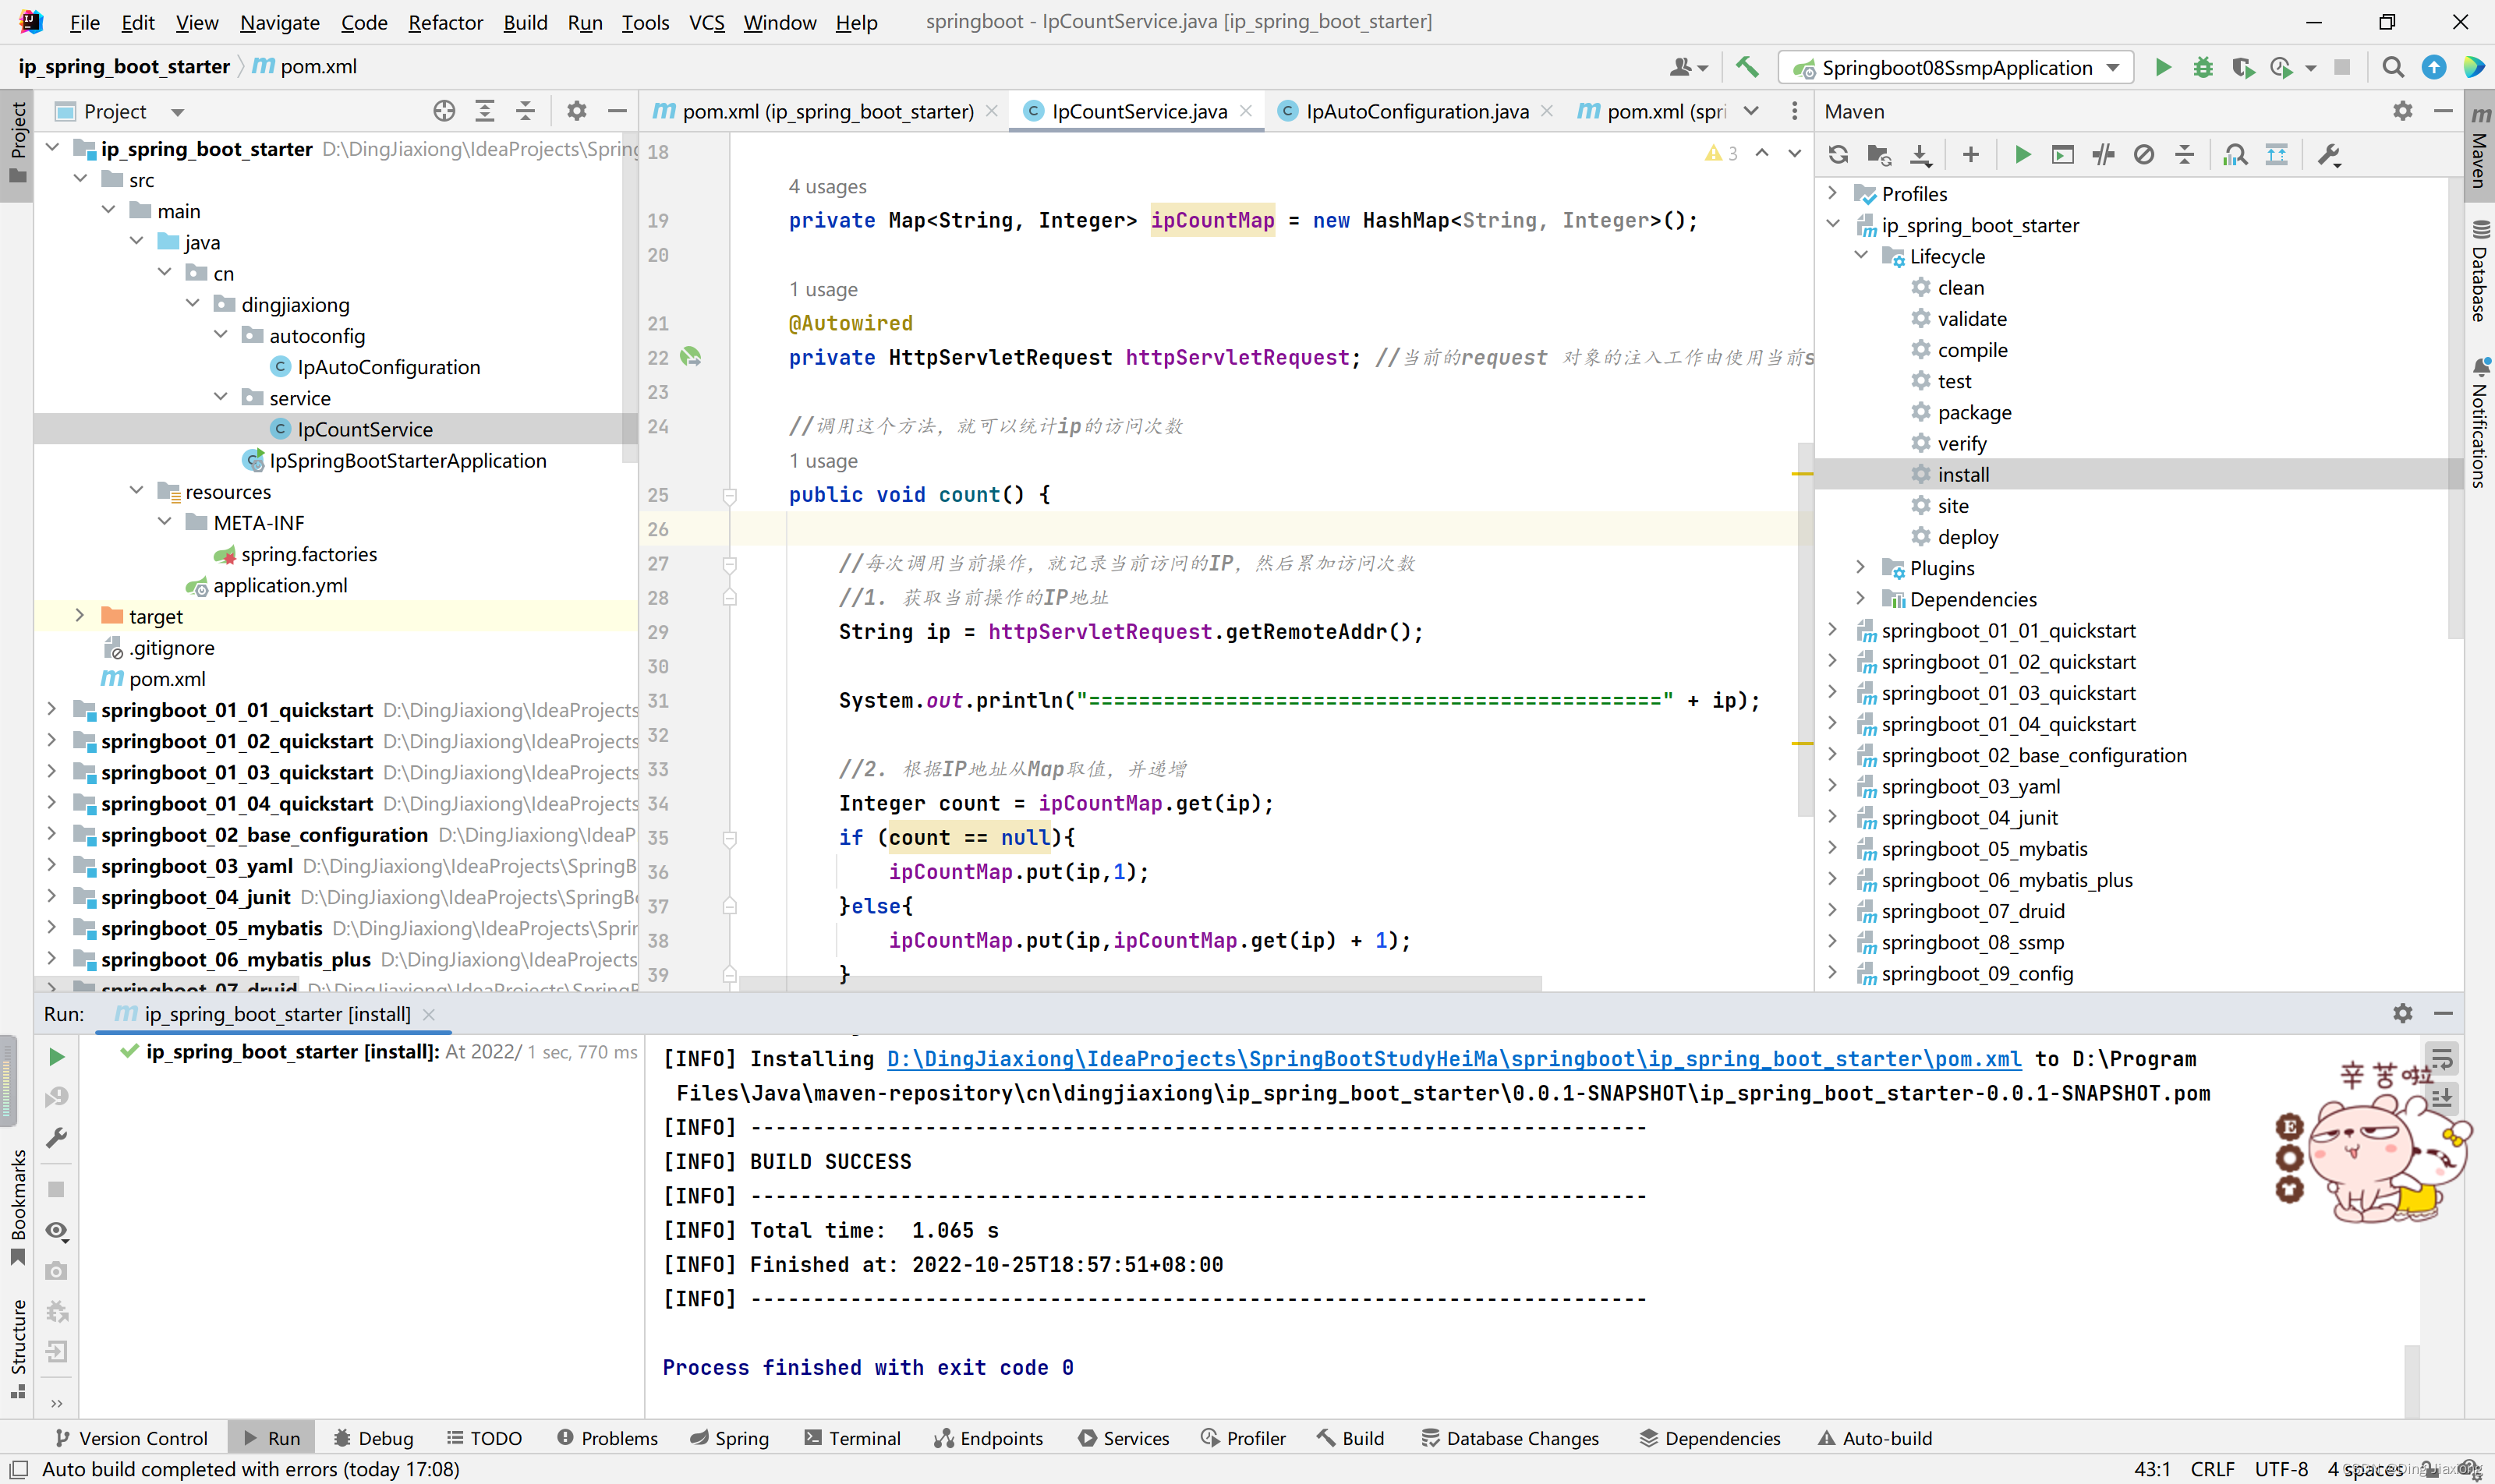
Task: Open Terminal tool window tab
Action: 852,1438
